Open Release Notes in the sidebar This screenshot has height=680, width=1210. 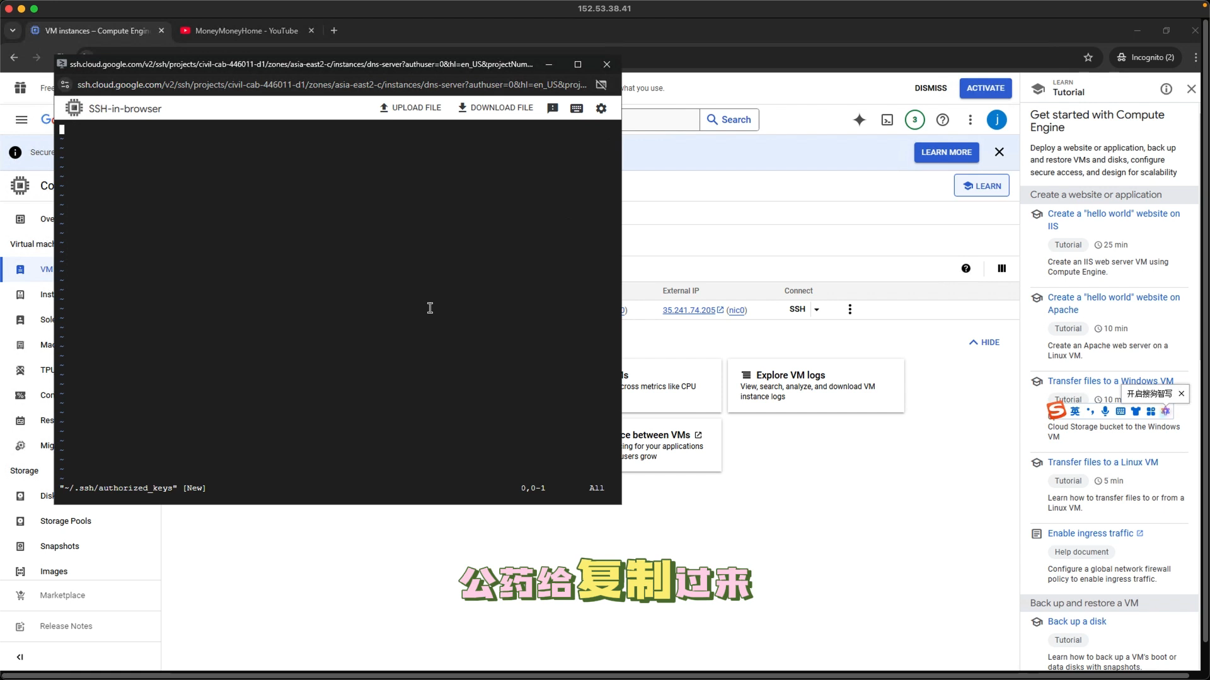coord(66,626)
